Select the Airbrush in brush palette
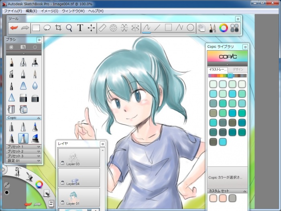 click(23, 62)
